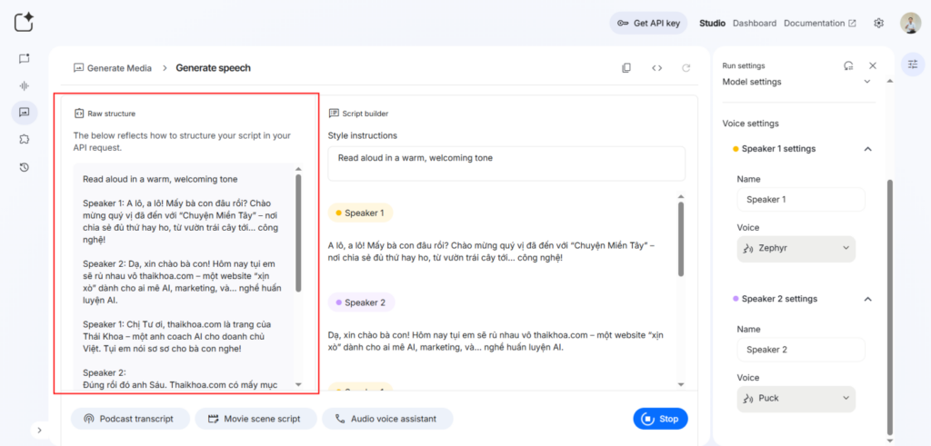Collapse Speaker 1 settings section
The height and width of the screenshot is (446, 931).
[867, 149]
